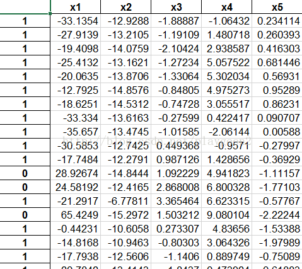Select the x2 column header
The height and width of the screenshot is (269, 302).
coord(126,7)
